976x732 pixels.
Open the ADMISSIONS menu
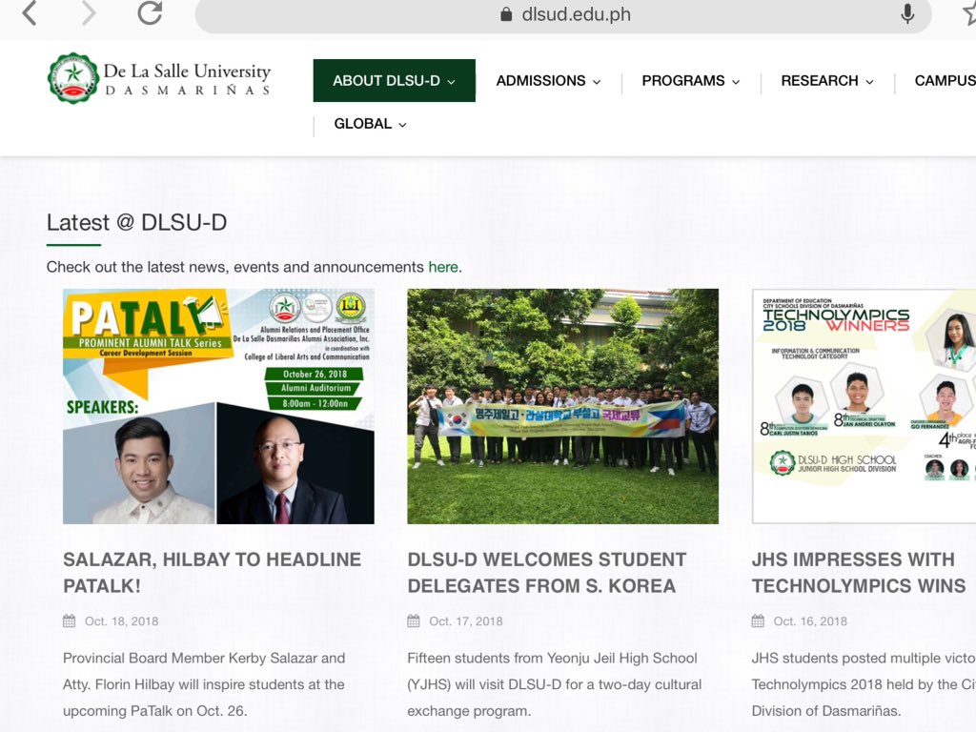pyautogui.click(x=548, y=81)
